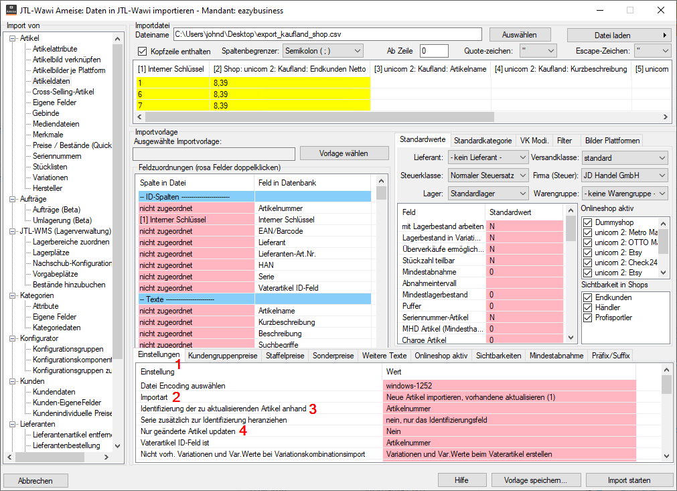The height and width of the screenshot is (491, 677).
Task: Open the Präfix/Suffix tab
Action: click(611, 356)
